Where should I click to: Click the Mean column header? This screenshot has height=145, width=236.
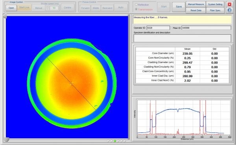pyautogui.click(x=187, y=49)
